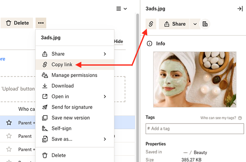Click the 3ads.jpg header in context menu

coord(51,38)
